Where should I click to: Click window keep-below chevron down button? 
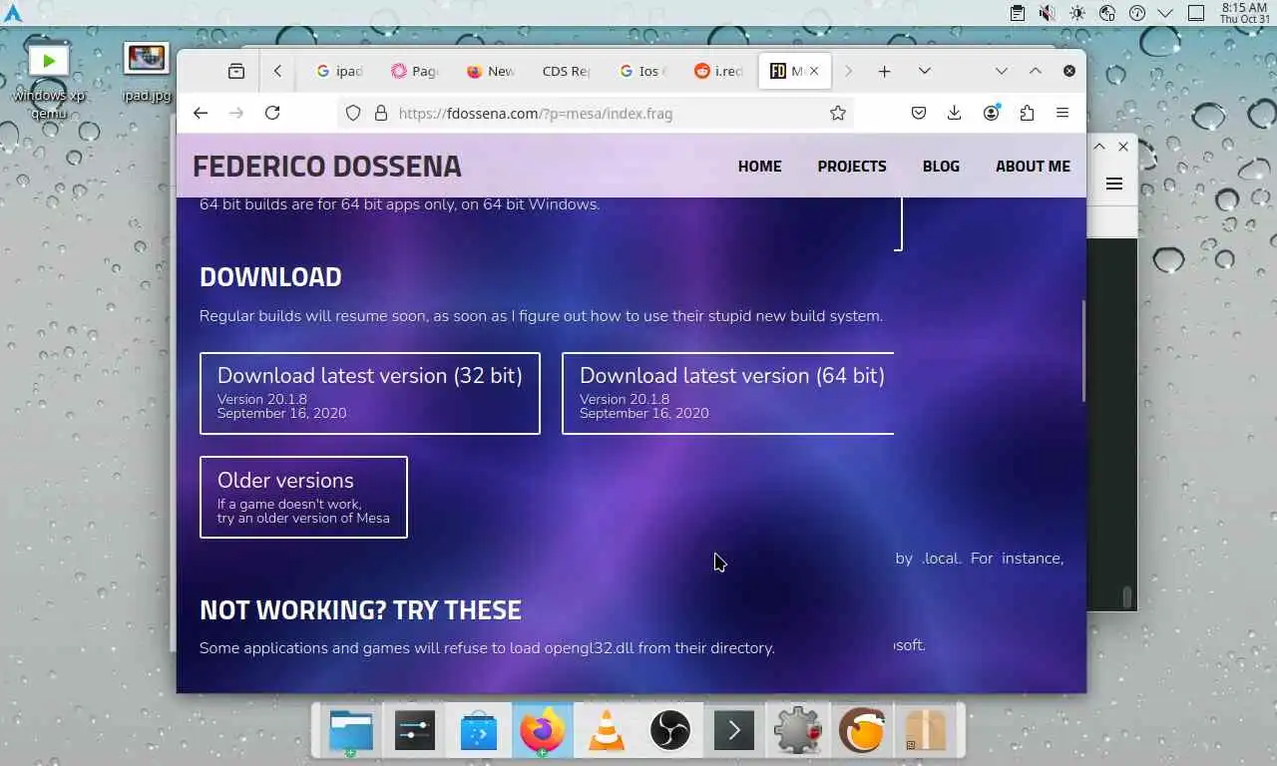click(1002, 71)
